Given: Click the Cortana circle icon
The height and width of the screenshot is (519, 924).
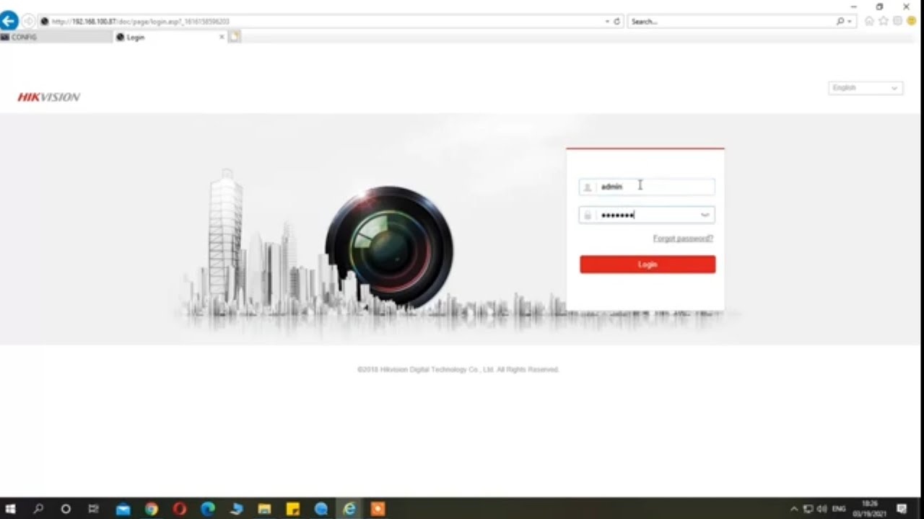Looking at the screenshot, I should click(66, 509).
